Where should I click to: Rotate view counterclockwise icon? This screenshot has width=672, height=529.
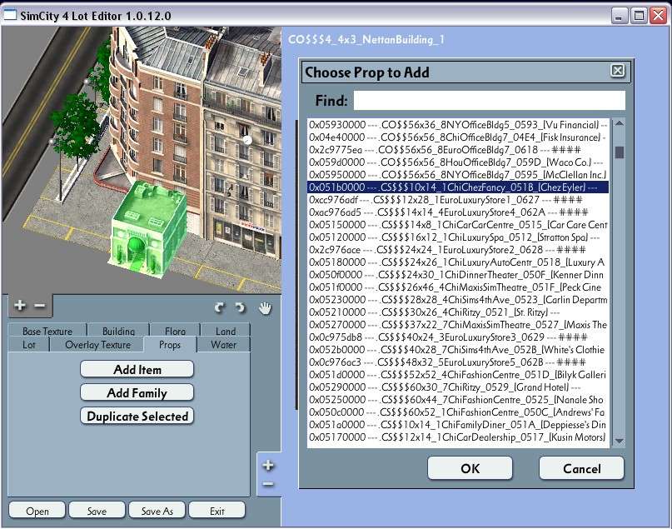coord(220,307)
